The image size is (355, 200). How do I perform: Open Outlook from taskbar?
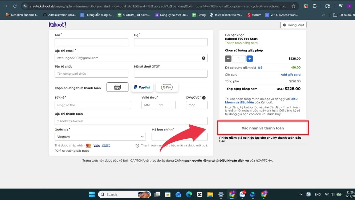click(178, 194)
